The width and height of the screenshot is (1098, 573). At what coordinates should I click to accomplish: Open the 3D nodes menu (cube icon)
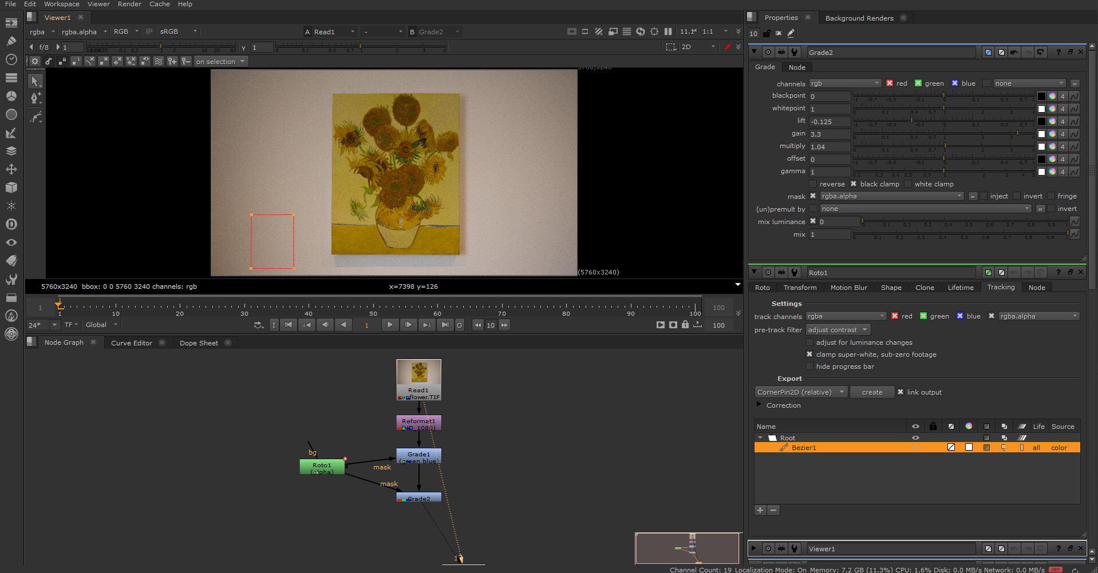(x=11, y=188)
